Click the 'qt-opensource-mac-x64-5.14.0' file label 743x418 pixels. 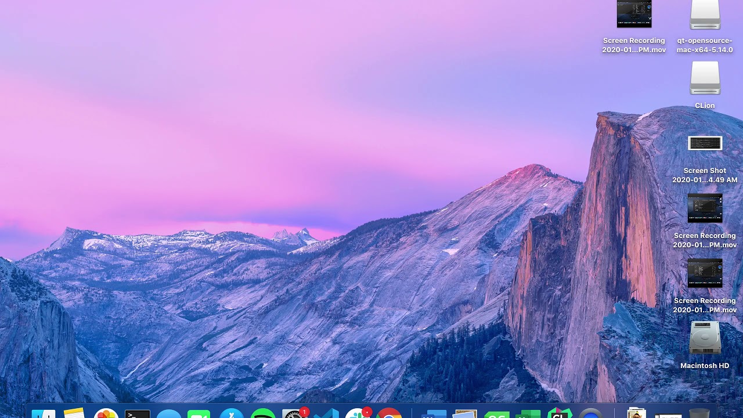pyautogui.click(x=705, y=45)
